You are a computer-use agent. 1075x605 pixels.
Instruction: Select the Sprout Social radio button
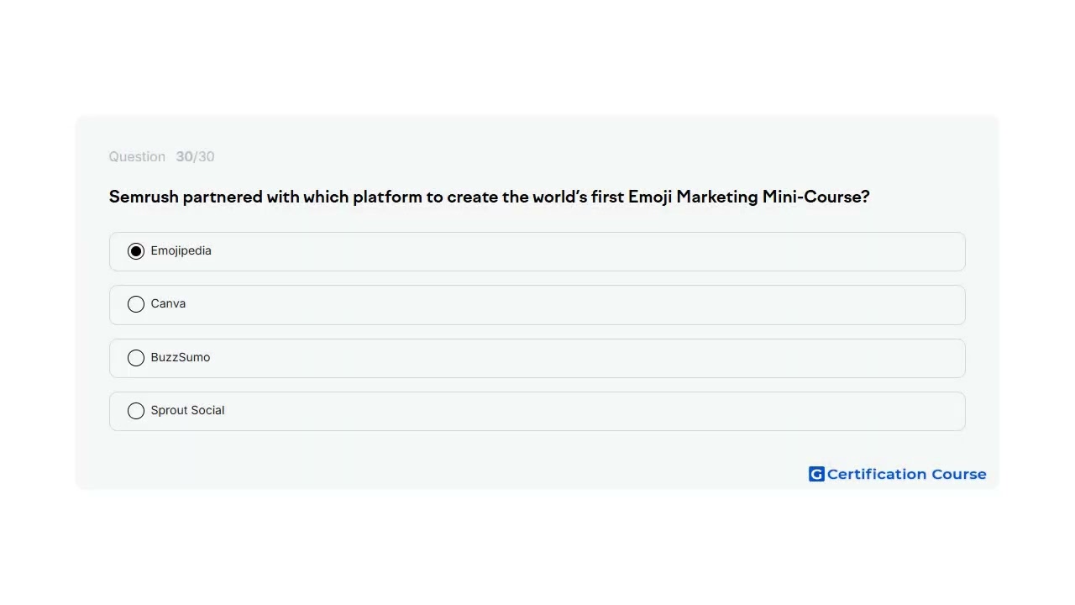pyautogui.click(x=136, y=411)
